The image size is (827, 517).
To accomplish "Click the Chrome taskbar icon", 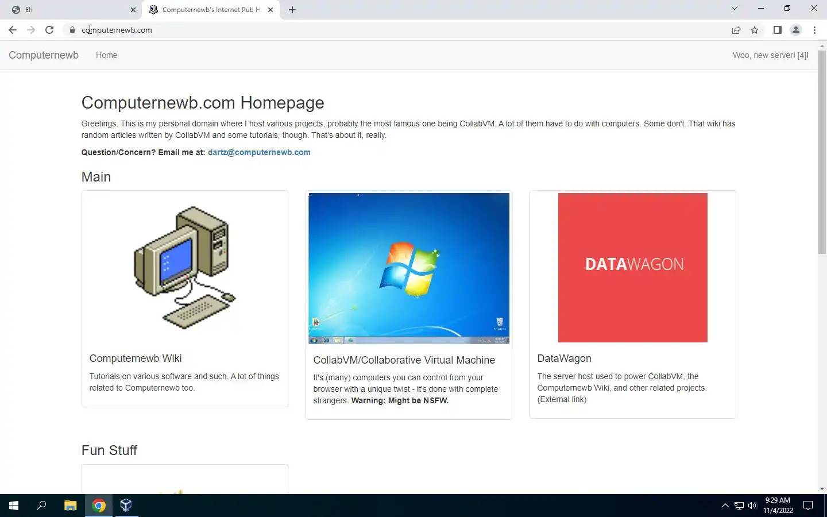I will pos(99,506).
